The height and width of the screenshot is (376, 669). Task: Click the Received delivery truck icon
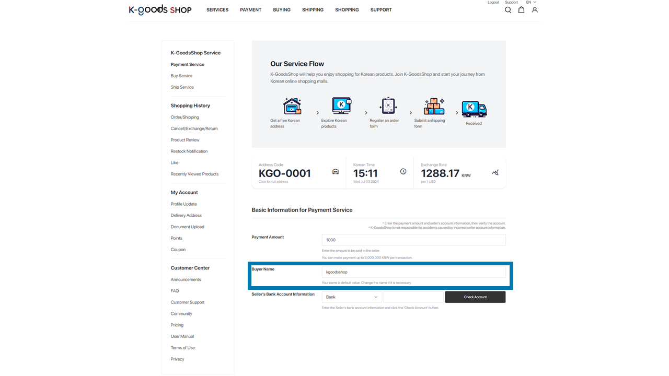point(474,109)
